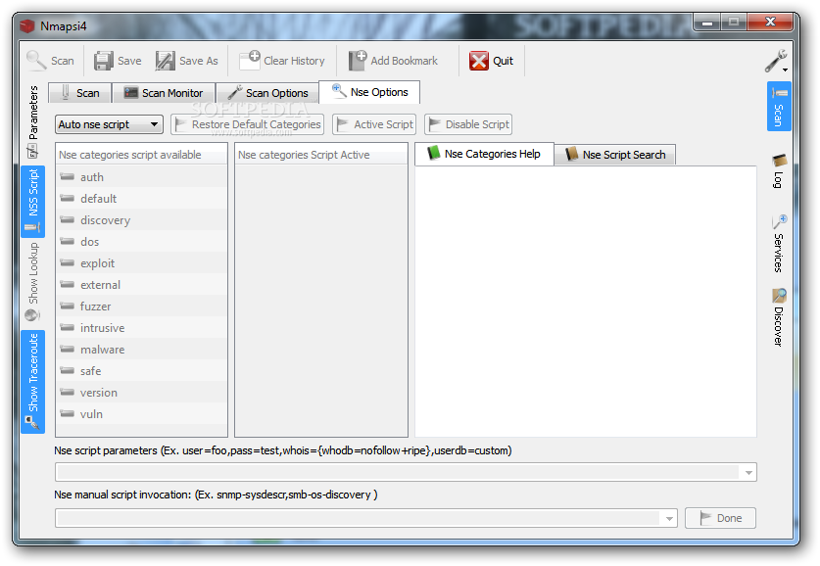Toggle Show Lookup side button
The height and width of the screenshot is (566, 820).
33,282
